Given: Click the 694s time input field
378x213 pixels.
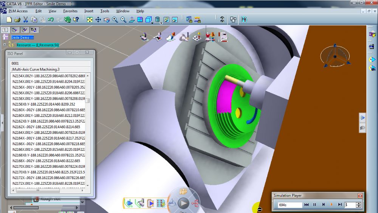Looking at the screenshot, I should 290,205.
